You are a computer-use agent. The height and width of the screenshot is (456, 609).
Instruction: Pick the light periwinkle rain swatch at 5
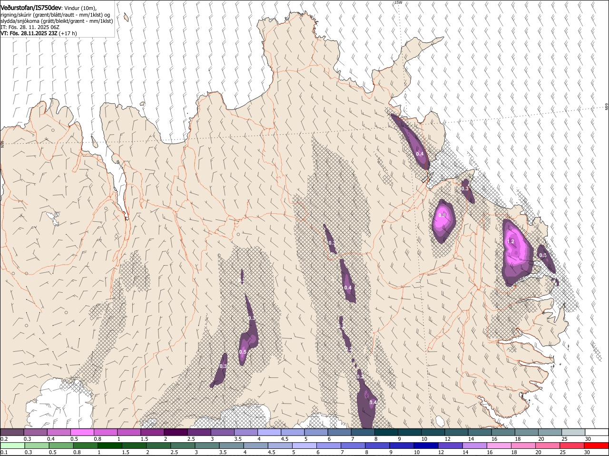(304, 446)
